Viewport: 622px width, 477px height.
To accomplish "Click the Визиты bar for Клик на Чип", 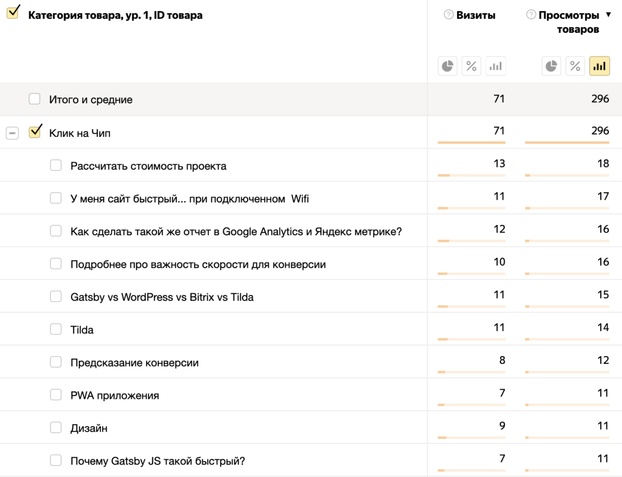I will tap(471, 143).
